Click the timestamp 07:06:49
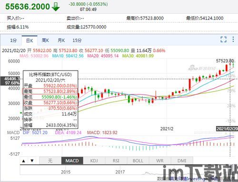 [88, 9]
